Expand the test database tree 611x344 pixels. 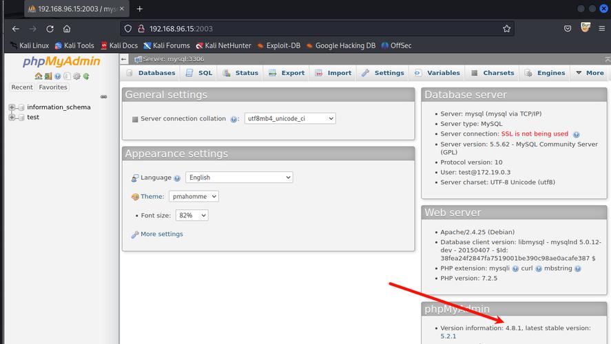(12, 117)
